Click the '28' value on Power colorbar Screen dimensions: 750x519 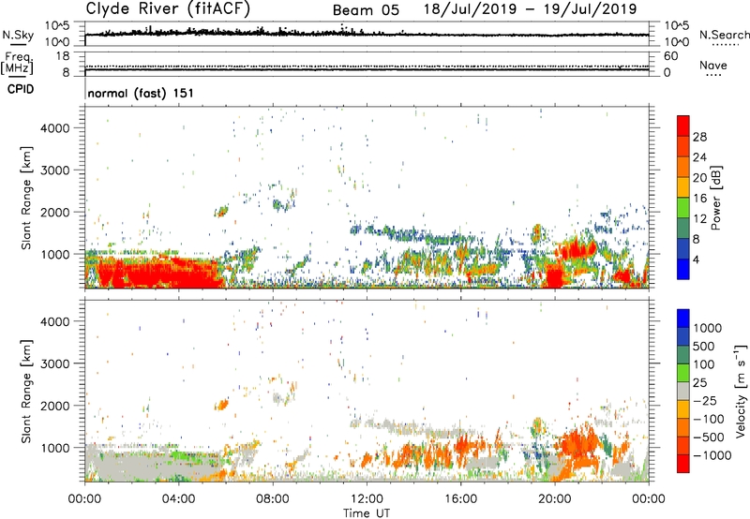click(x=699, y=137)
